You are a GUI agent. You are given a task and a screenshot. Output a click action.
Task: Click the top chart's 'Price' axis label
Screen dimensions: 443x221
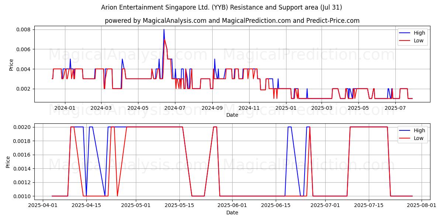pos(11,65)
